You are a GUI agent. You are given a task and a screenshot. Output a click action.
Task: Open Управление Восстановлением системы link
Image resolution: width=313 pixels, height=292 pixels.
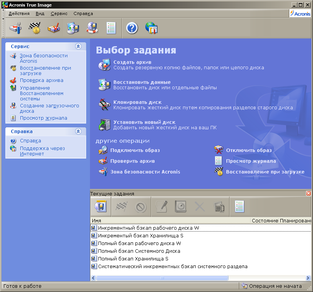coord(42,93)
